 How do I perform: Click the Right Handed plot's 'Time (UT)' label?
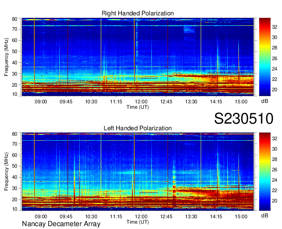138,107
